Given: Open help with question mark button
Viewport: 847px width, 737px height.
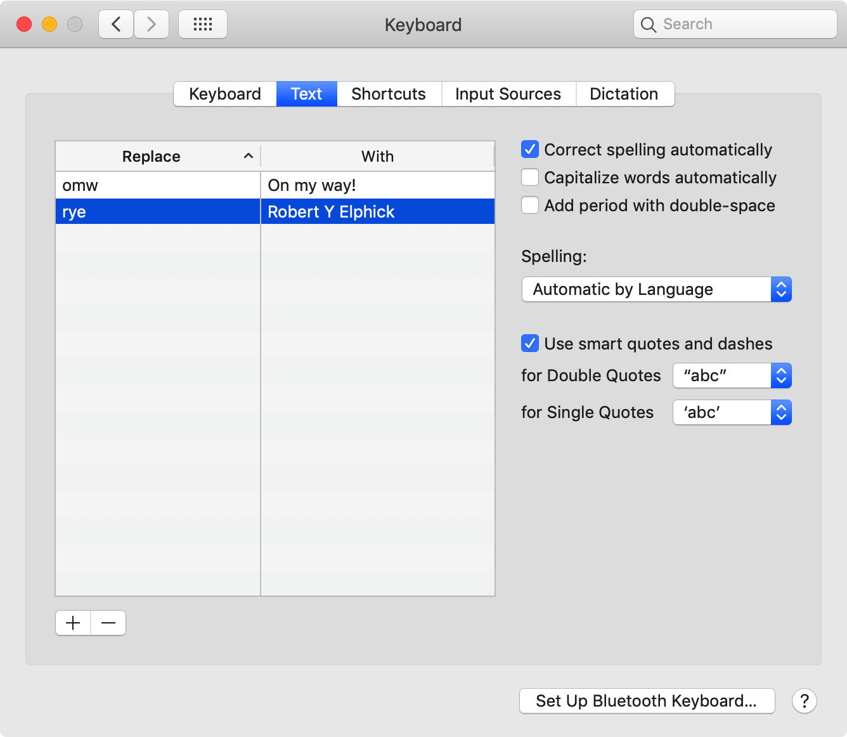Looking at the screenshot, I should tap(804, 701).
